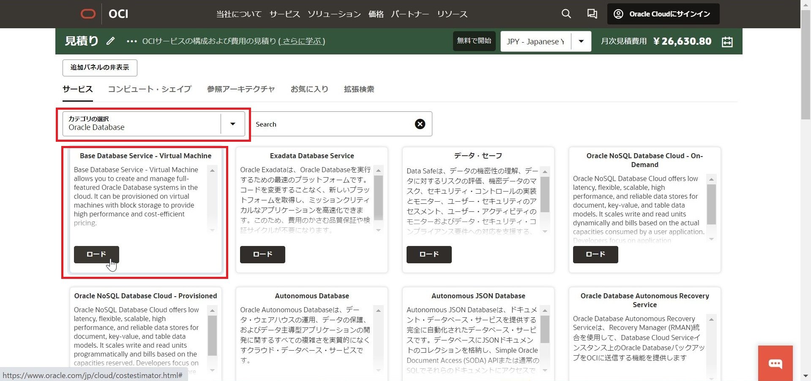Click the Oracle logo icon

pos(88,14)
